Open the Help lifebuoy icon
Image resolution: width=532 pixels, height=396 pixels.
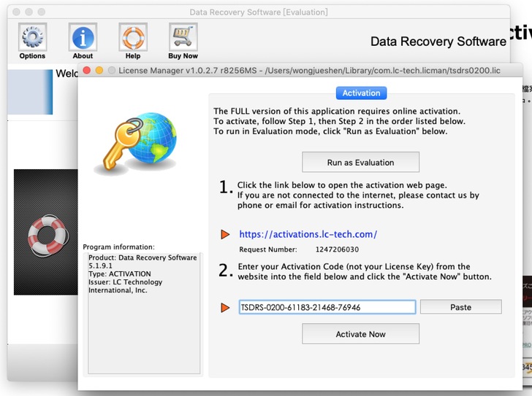(x=133, y=37)
